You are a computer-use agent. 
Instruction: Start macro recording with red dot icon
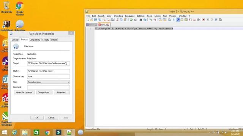pyautogui.click(x=204, y=20)
